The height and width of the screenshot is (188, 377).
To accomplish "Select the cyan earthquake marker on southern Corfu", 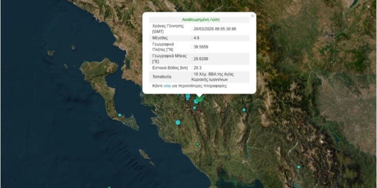I will coord(120,115).
